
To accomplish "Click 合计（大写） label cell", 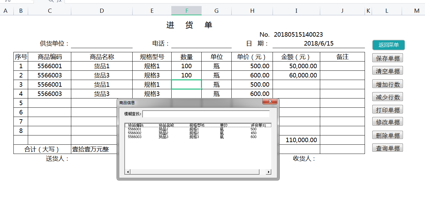I will point(42,149).
